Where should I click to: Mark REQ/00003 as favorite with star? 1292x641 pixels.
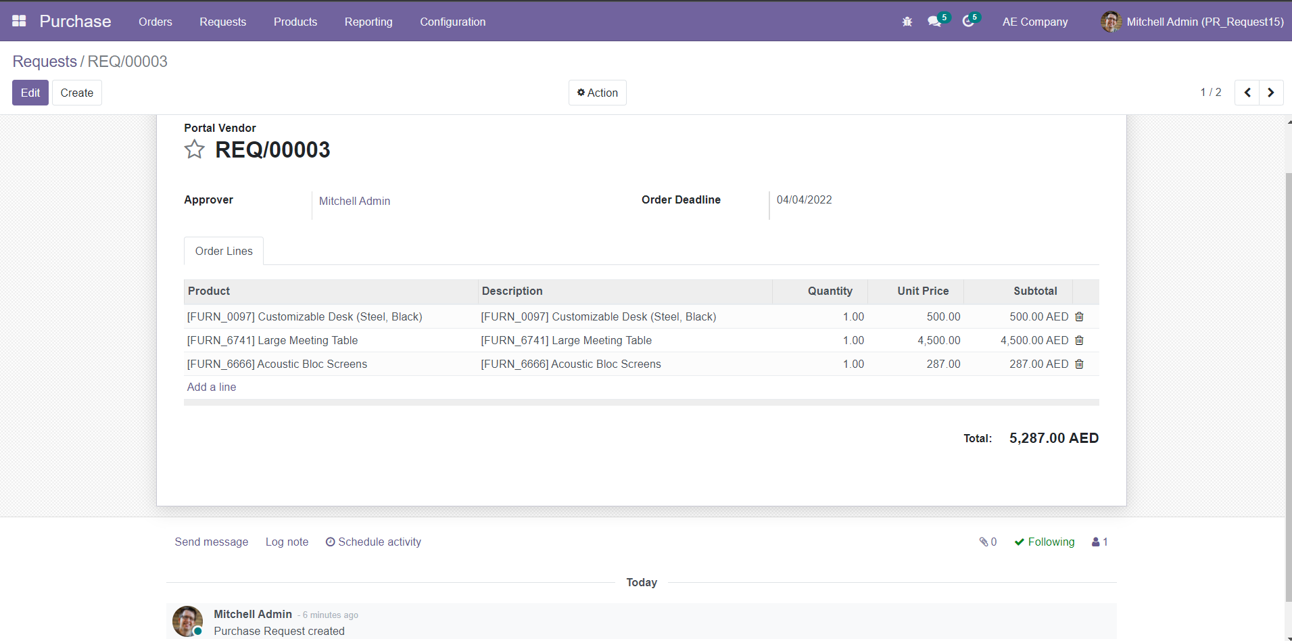coord(195,149)
